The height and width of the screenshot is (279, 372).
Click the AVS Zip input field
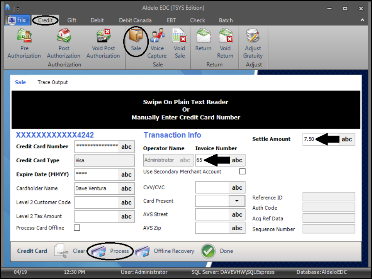tap(212, 228)
